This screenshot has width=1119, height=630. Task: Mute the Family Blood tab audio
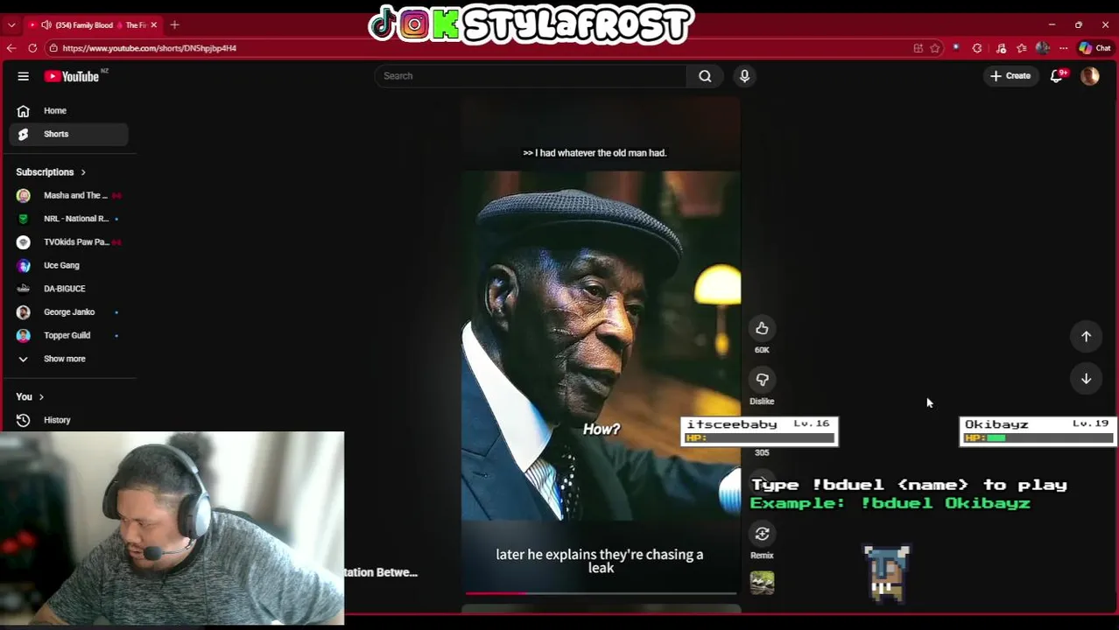point(46,25)
